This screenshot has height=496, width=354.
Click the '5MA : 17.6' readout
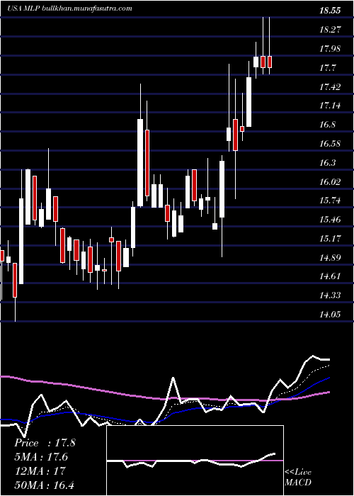[41, 457]
